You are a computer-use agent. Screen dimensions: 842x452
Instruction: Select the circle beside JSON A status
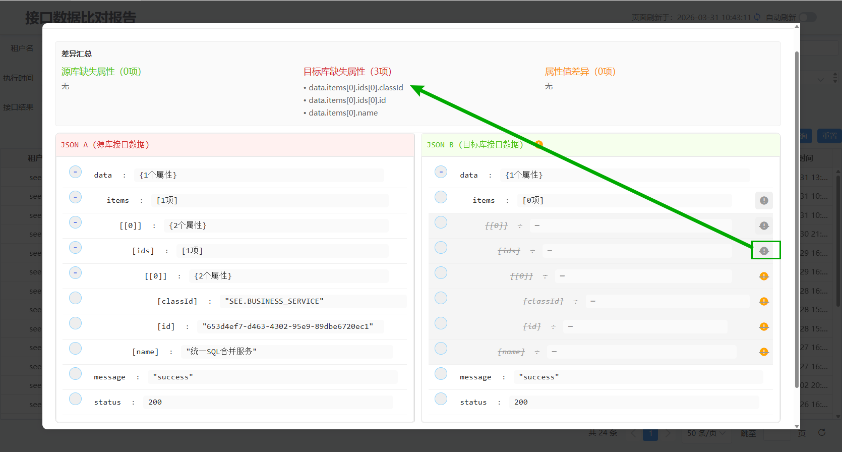pos(75,399)
